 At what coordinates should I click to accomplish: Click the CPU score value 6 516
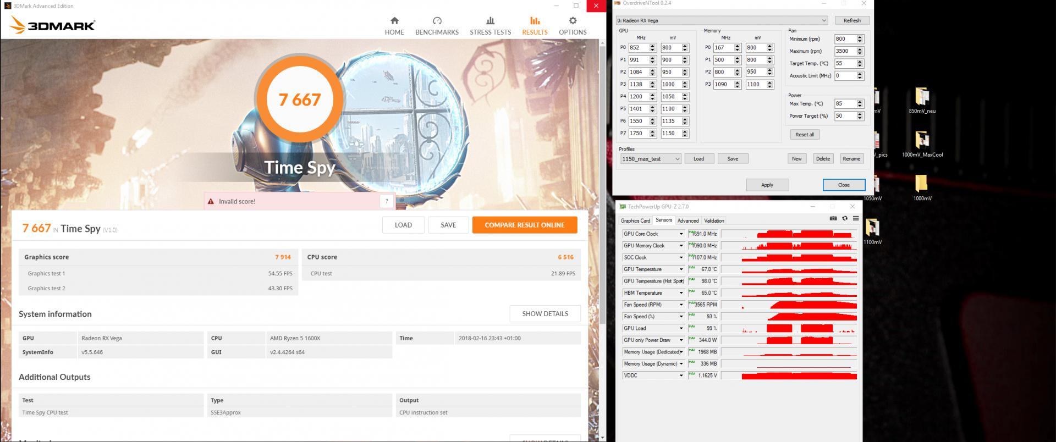coord(565,257)
